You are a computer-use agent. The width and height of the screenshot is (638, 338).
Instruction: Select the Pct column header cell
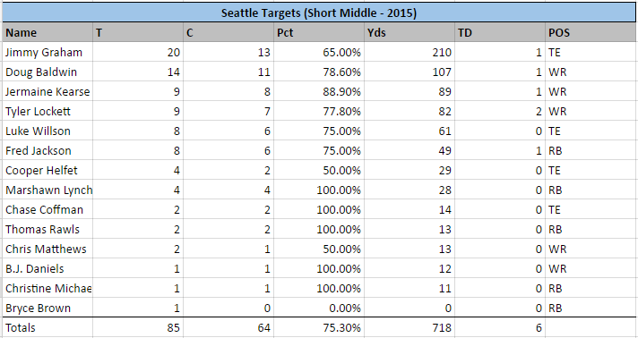coord(319,32)
